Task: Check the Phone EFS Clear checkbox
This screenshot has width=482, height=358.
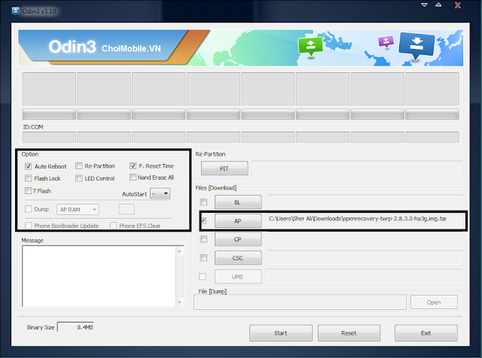Action: click(x=113, y=226)
